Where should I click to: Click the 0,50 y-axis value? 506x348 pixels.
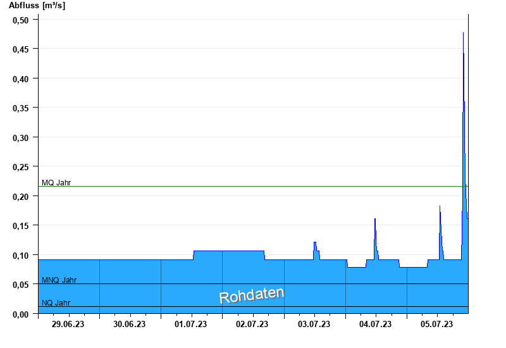point(21,20)
